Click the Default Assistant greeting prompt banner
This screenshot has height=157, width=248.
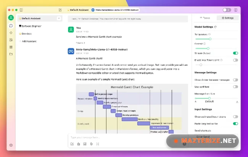pos(128,19)
